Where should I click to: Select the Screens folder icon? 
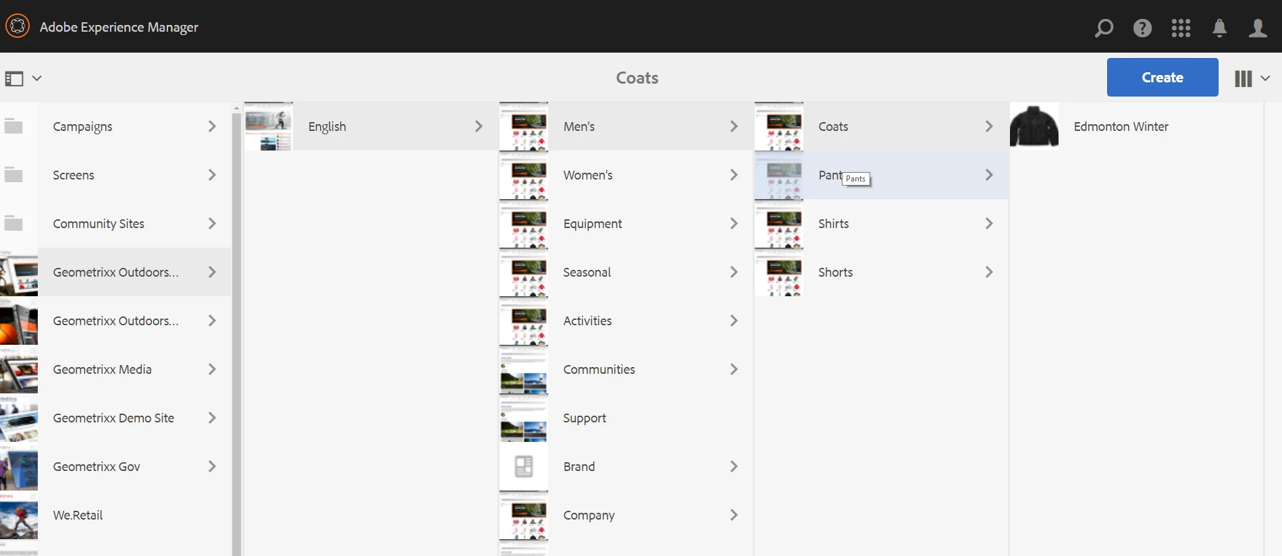[x=14, y=175]
